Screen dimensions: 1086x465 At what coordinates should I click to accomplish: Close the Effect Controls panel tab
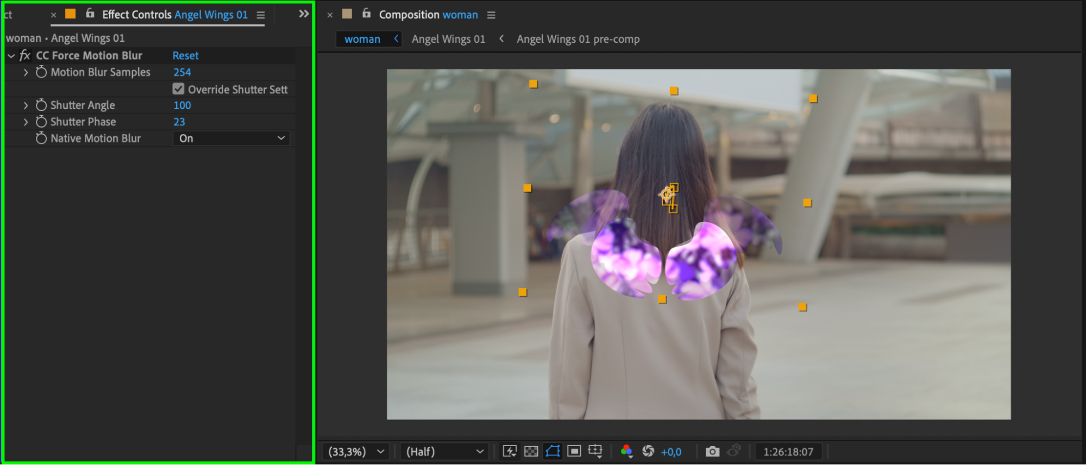(54, 15)
